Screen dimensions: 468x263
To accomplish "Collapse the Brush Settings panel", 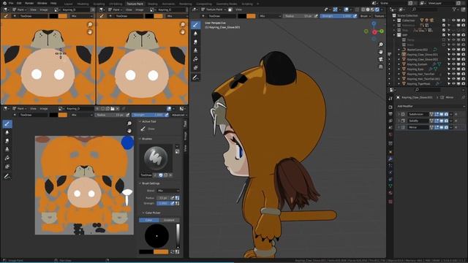I will pos(140,183).
